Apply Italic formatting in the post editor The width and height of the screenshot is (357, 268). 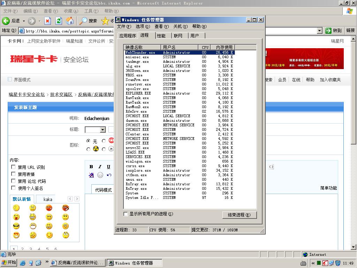click(x=100, y=167)
